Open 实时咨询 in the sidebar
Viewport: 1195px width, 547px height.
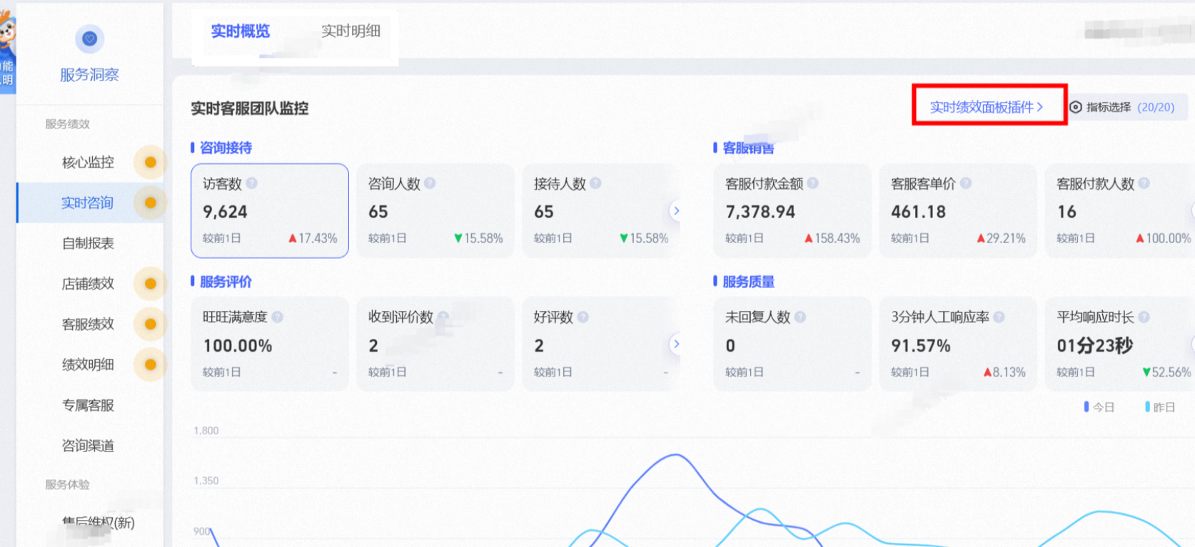(x=87, y=203)
